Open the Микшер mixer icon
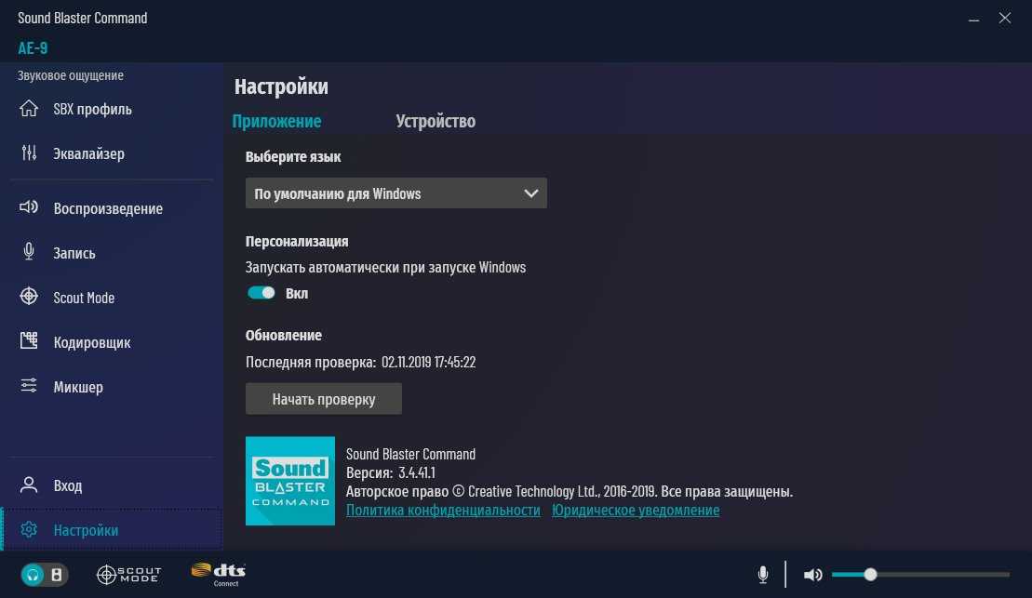The height and width of the screenshot is (598, 1032). [x=28, y=386]
